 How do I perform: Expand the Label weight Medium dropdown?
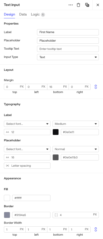coord(76,124)
